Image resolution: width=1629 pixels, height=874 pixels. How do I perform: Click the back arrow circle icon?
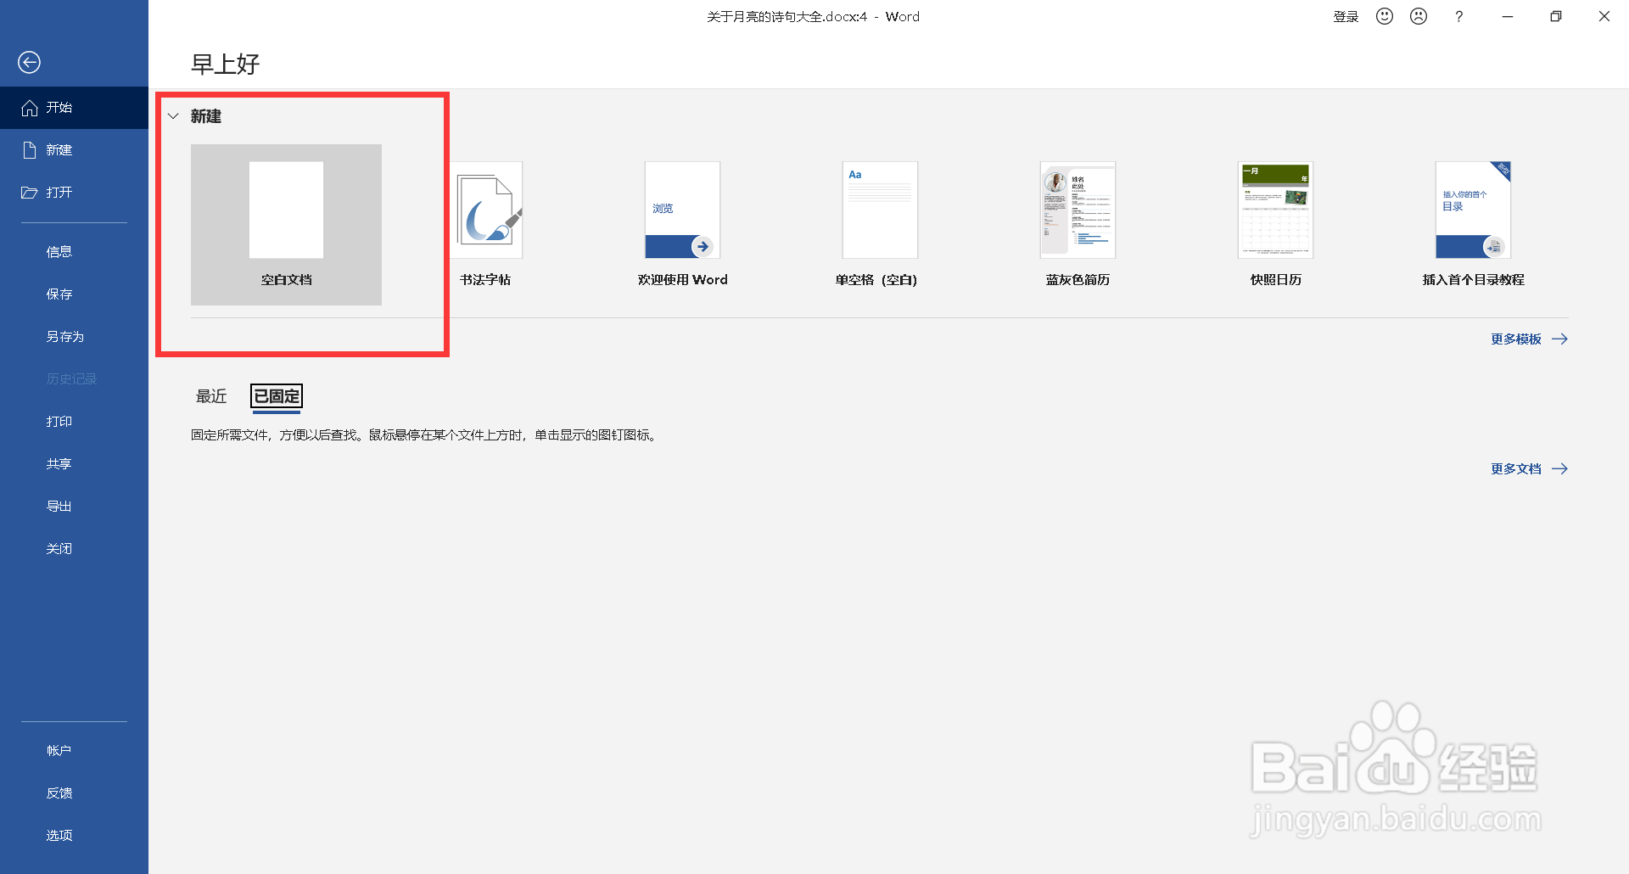pyautogui.click(x=29, y=62)
